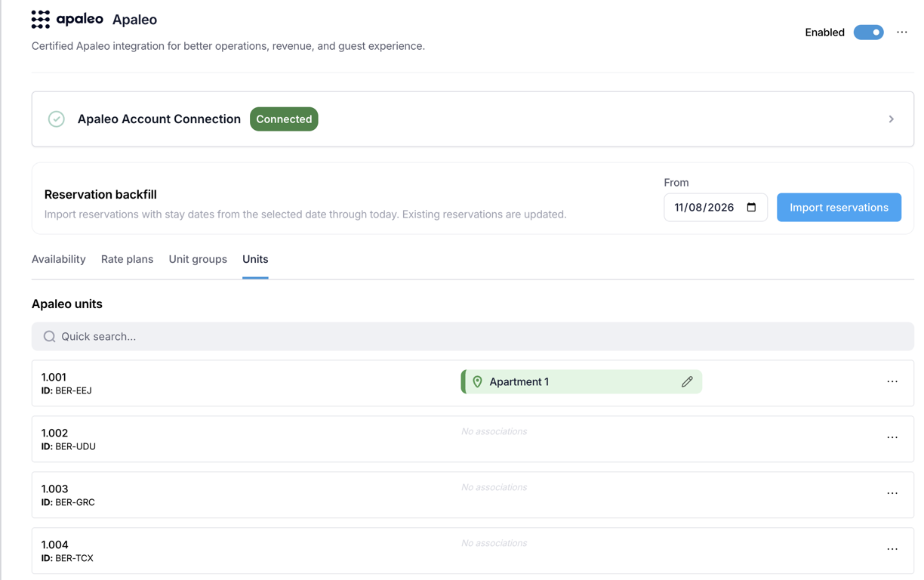Click the From date field showing 11/08/2026
Screen dimensions: 924x580
716,208
